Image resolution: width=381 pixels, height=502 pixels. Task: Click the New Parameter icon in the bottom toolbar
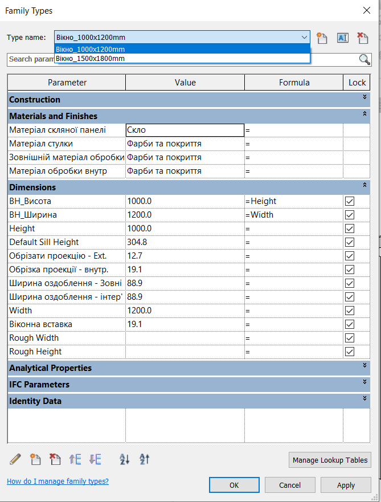pos(35,459)
